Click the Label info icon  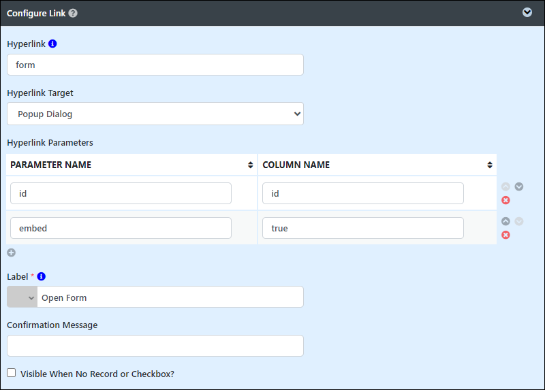coord(42,276)
